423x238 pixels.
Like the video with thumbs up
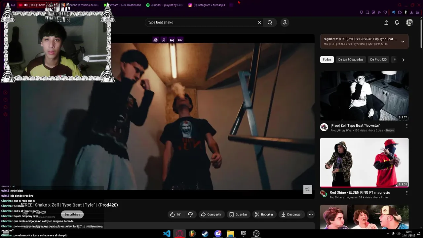(x=176, y=215)
